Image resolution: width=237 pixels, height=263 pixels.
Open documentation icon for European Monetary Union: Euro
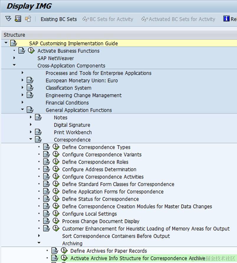tap(30, 80)
